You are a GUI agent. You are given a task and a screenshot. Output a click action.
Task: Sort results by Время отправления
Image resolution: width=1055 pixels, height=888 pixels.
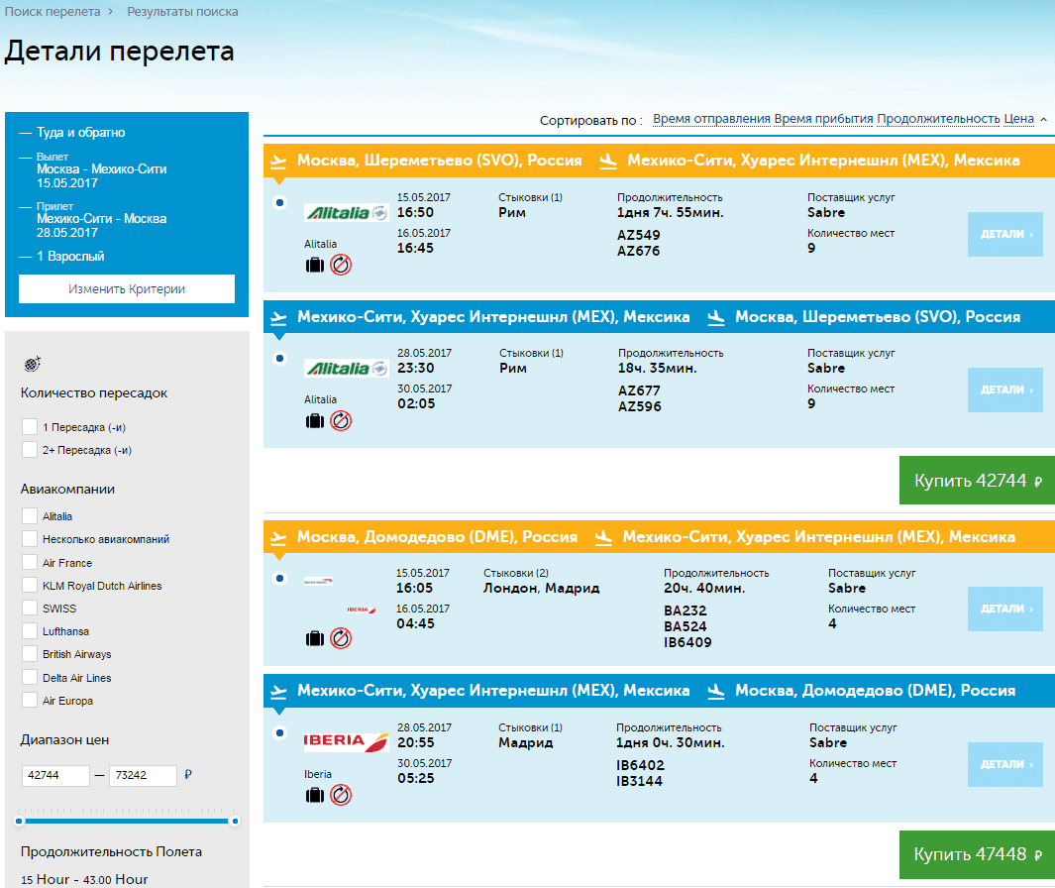tap(711, 119)
